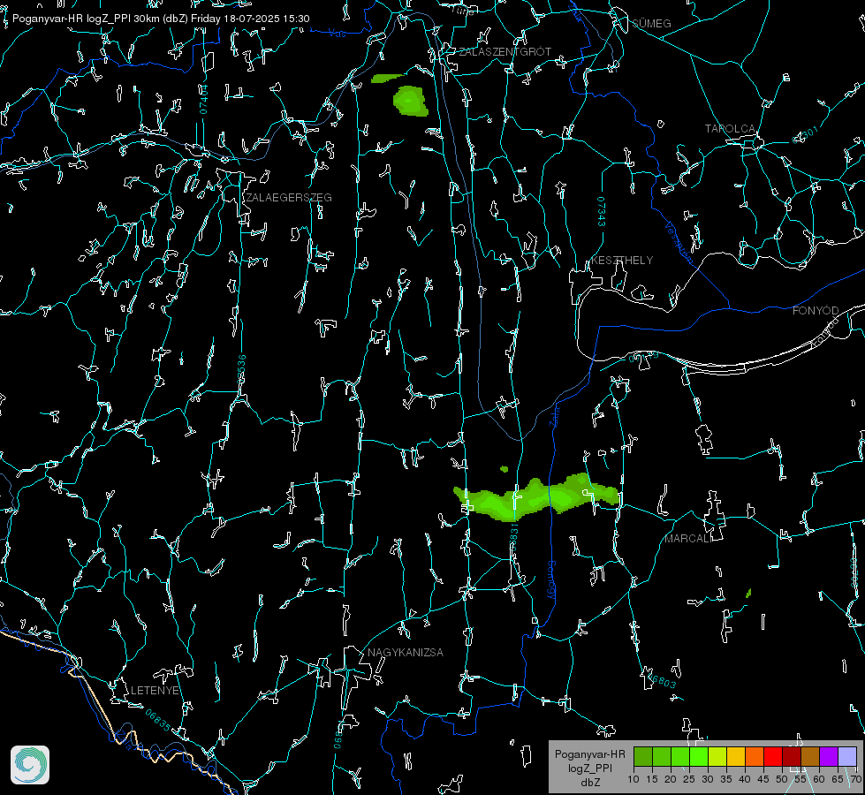Select the 30 dBZ yellow-green swatch
Screen dimensions: 865x795
coord(717,756)
